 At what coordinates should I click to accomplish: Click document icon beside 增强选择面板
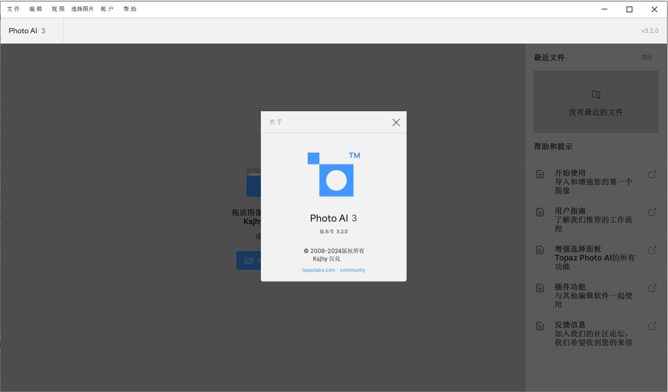pos(540,250)
